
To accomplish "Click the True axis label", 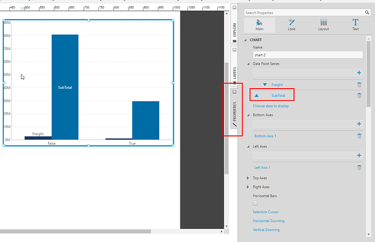I will (x=132, y=144).
